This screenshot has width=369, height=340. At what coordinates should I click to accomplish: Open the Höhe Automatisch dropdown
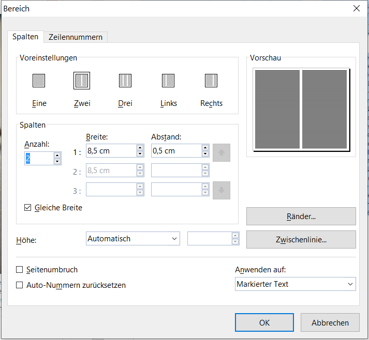pos(133,239)
